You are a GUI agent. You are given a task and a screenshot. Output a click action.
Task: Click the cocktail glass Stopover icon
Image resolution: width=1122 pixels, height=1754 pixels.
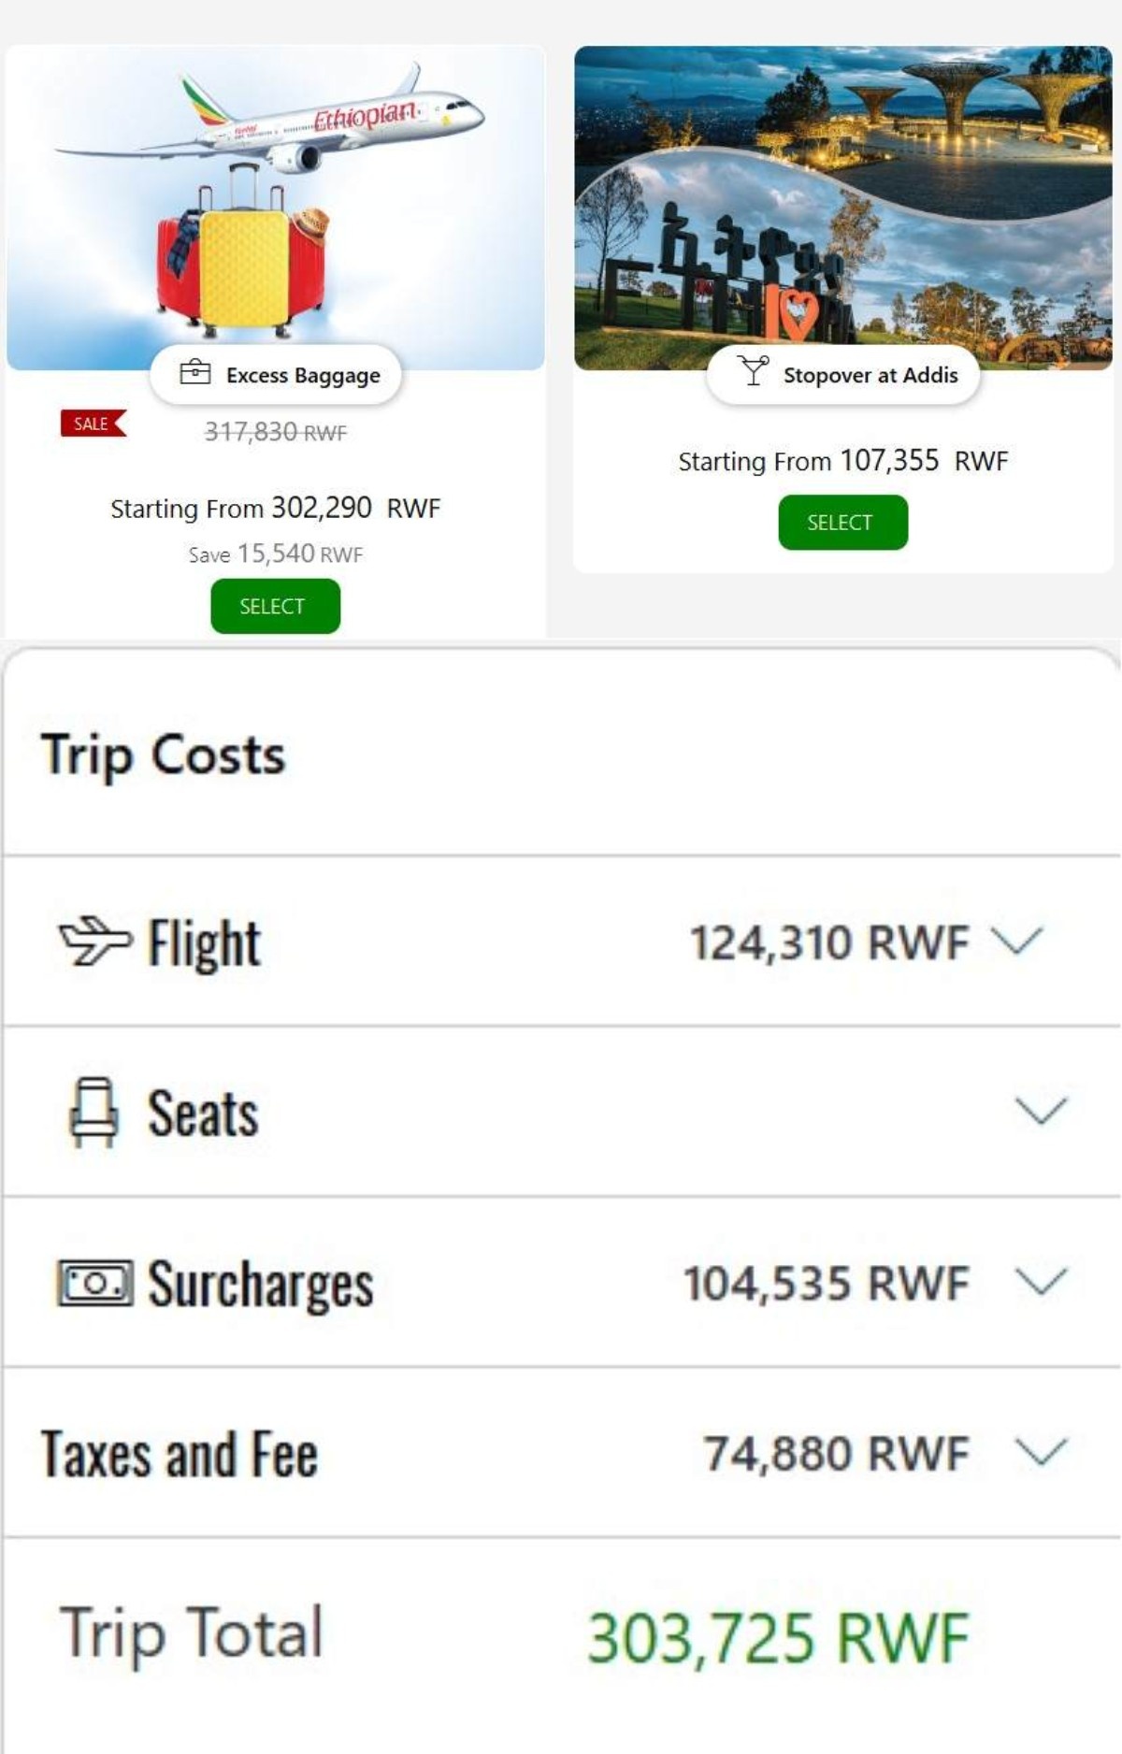click(753, 371)
